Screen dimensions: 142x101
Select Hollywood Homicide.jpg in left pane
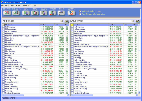point(13,62)
